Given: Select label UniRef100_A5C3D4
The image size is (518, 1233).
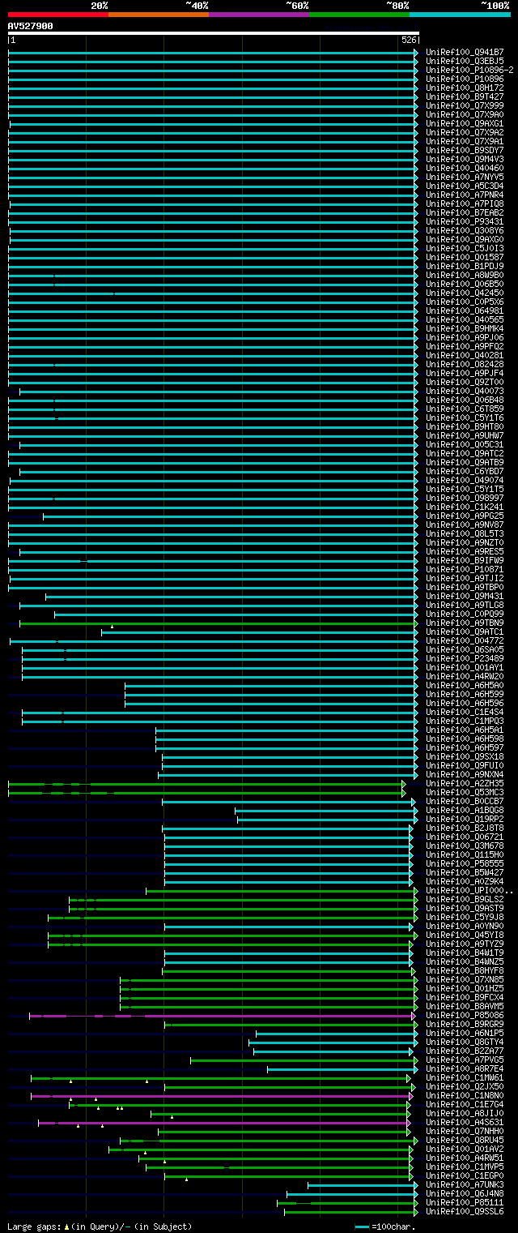Looking at the screenshot, I should [465, 186].
